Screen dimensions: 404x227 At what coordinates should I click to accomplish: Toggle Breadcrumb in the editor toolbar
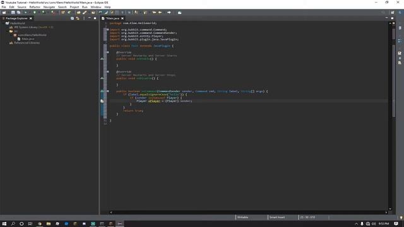click(x=100, y=13)
